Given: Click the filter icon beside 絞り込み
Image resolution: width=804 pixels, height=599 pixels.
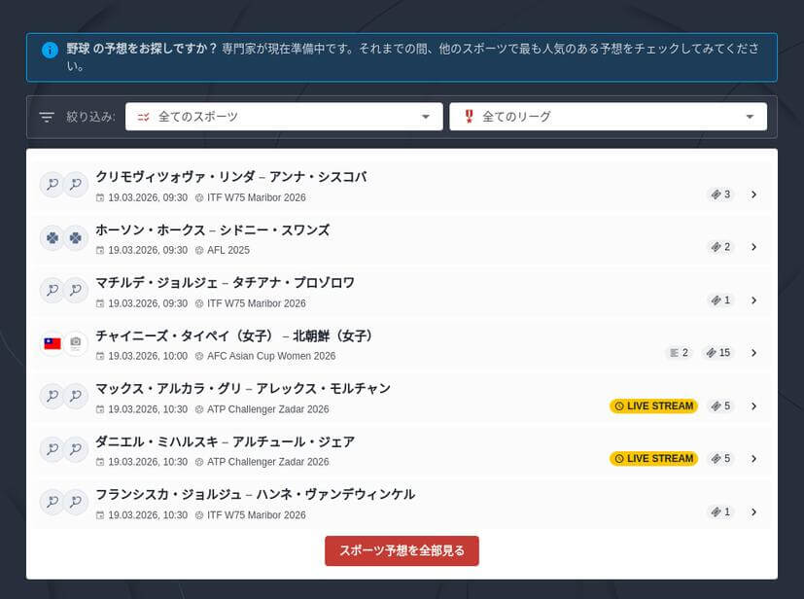Looking at the screenshot, I should tap(46, 116).
